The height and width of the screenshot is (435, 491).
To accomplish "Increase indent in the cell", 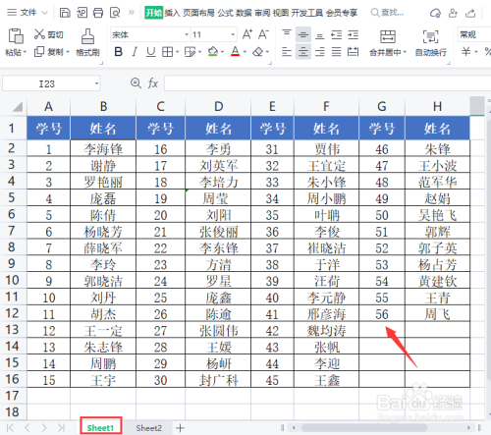I will click(x=353, y=34).
